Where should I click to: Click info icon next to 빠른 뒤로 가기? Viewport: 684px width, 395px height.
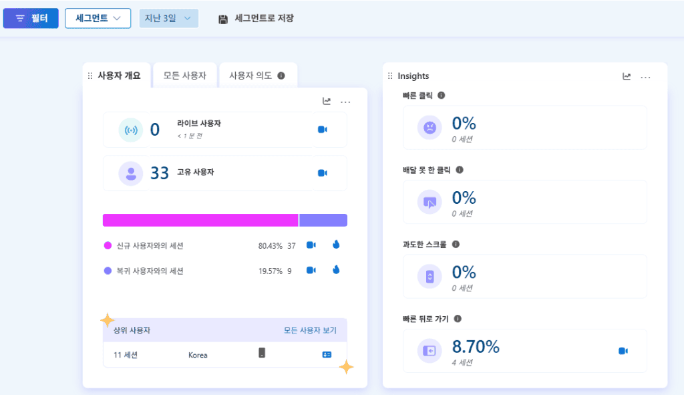coord(458,319)
